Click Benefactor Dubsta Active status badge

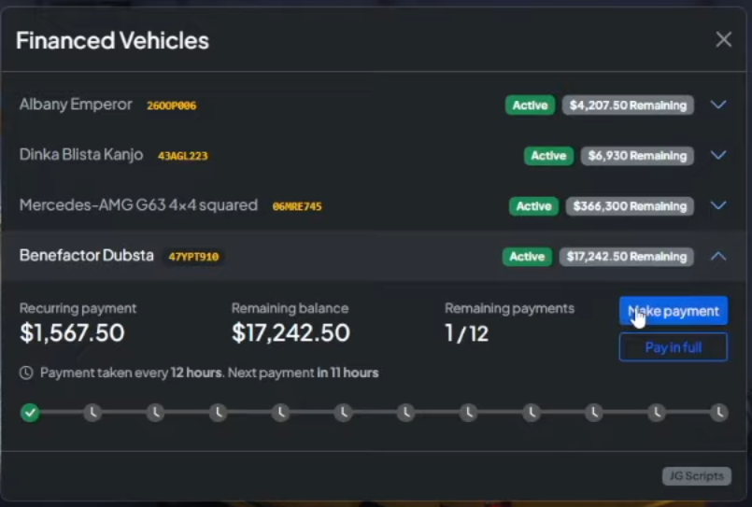click(x=527, y=256)
